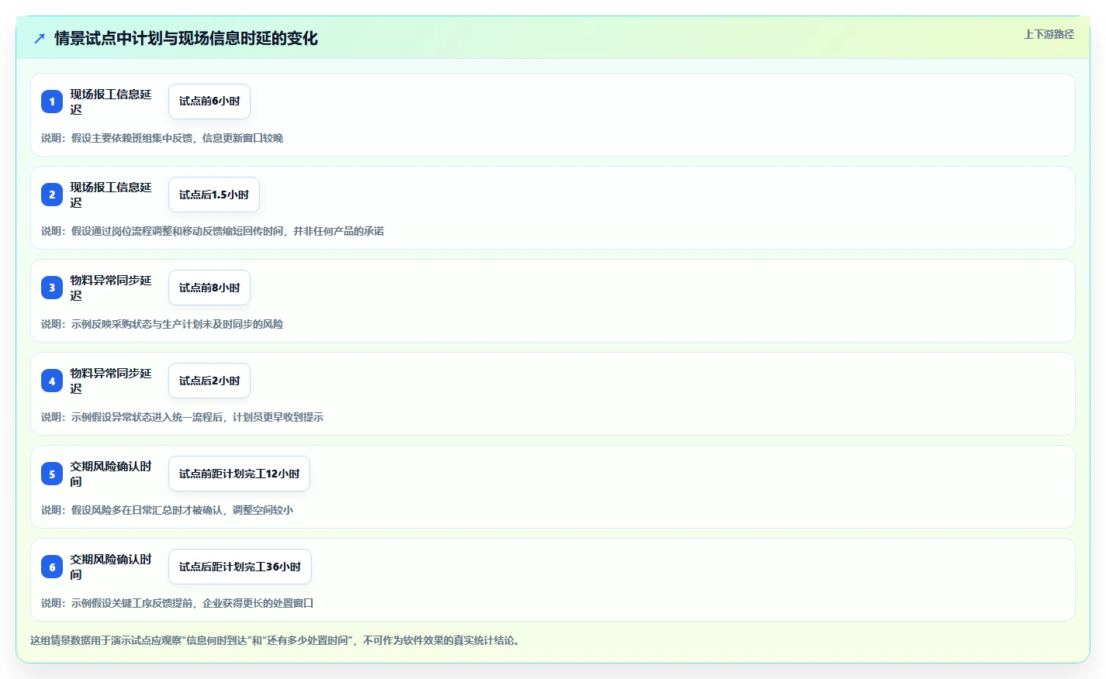Viewport: 1106px width, 679px height.
Task: Select the heading 情景试点中计划与现场信息时延的变化
Action: (186, 38)
